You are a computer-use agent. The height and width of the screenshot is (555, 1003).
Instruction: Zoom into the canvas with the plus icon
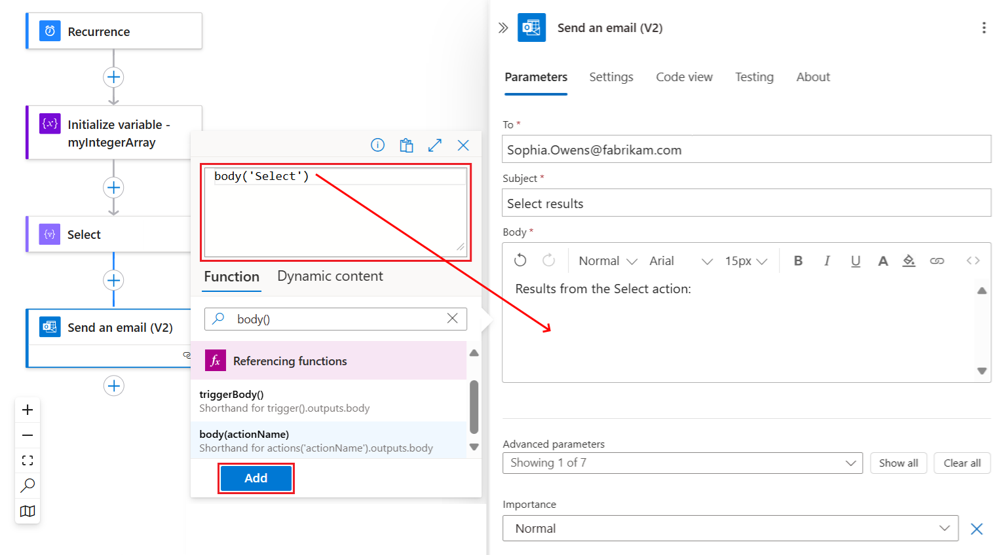point(27,410)
